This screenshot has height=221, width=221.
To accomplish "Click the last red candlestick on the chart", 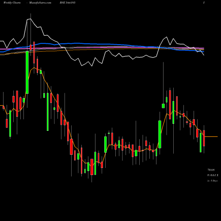I will 204,138.
